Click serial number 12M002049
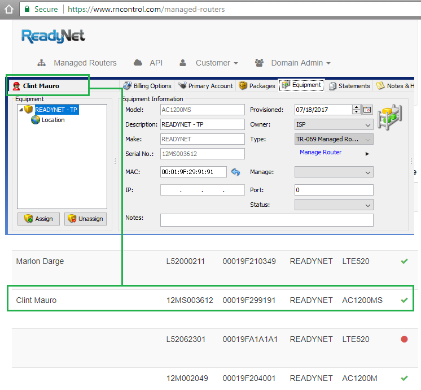This screenshot has height=390, width=421. point(187,378)
